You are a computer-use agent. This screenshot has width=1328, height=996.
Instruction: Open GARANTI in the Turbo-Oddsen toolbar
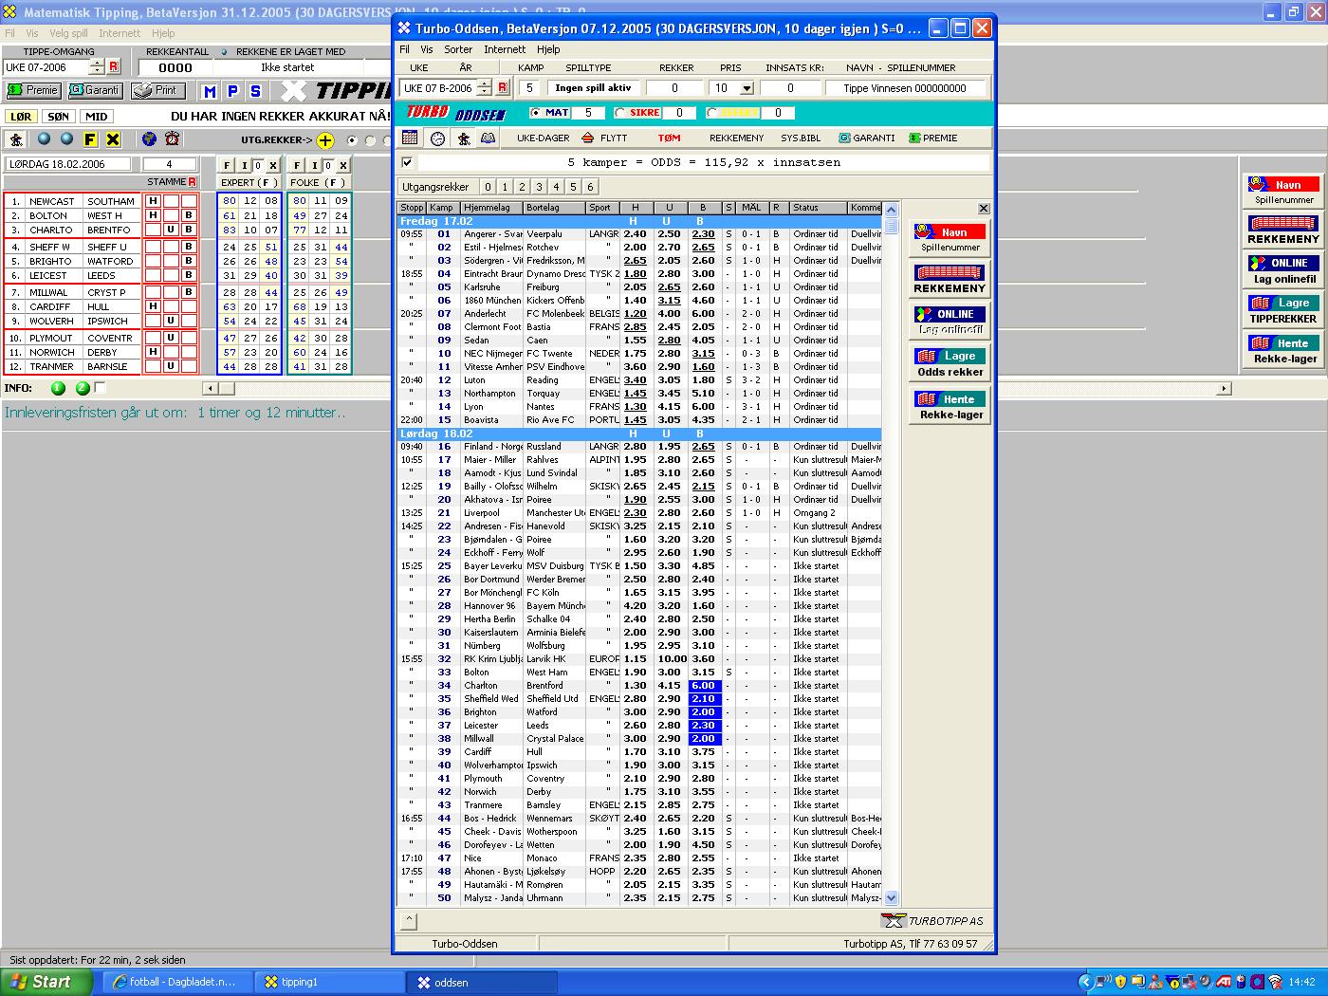(x=866, y=138)
